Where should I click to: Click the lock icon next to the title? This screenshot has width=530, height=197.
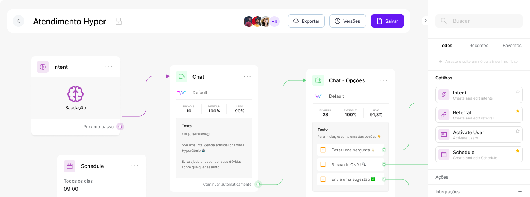(119, 21)
